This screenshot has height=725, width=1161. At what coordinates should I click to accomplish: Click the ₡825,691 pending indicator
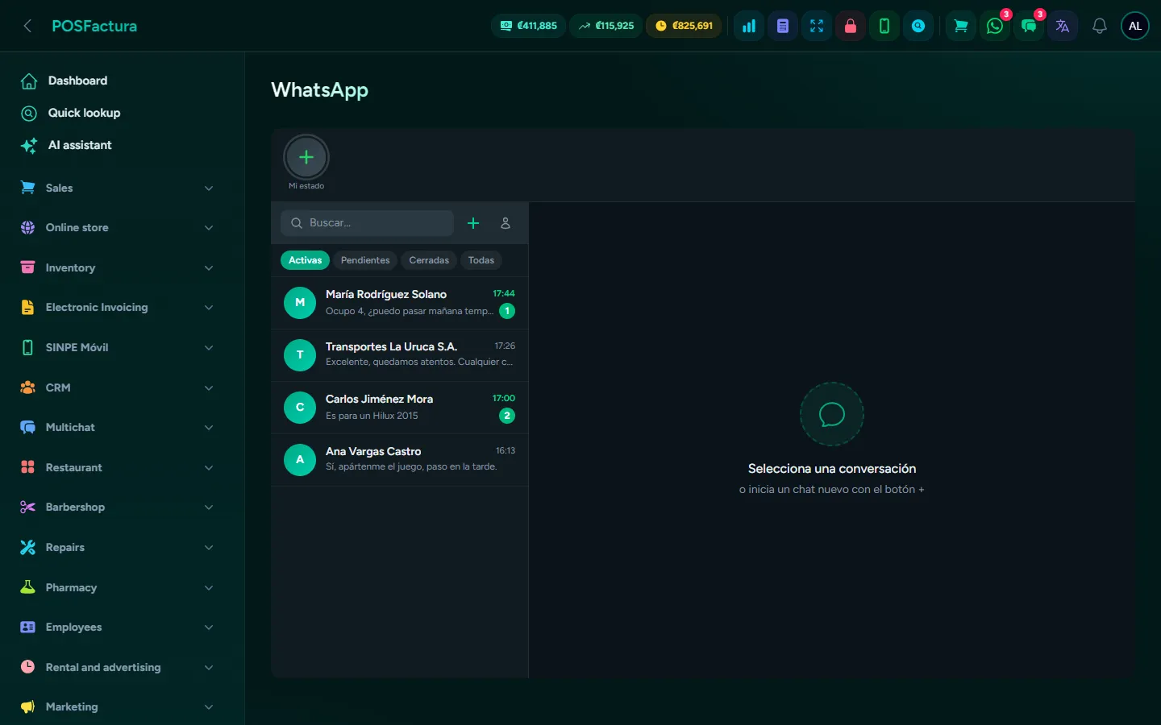point(685,26)
